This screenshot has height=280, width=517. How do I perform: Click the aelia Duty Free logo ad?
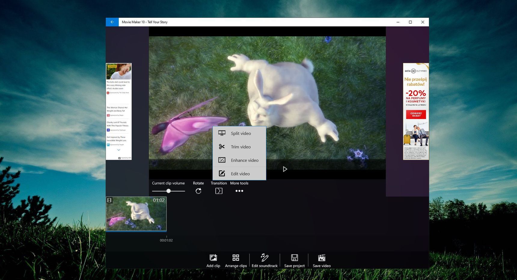click(x=416, y=71)
